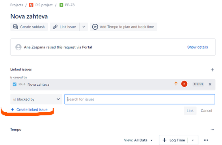Open the PP-78 issue key link

tap(70, 5)
